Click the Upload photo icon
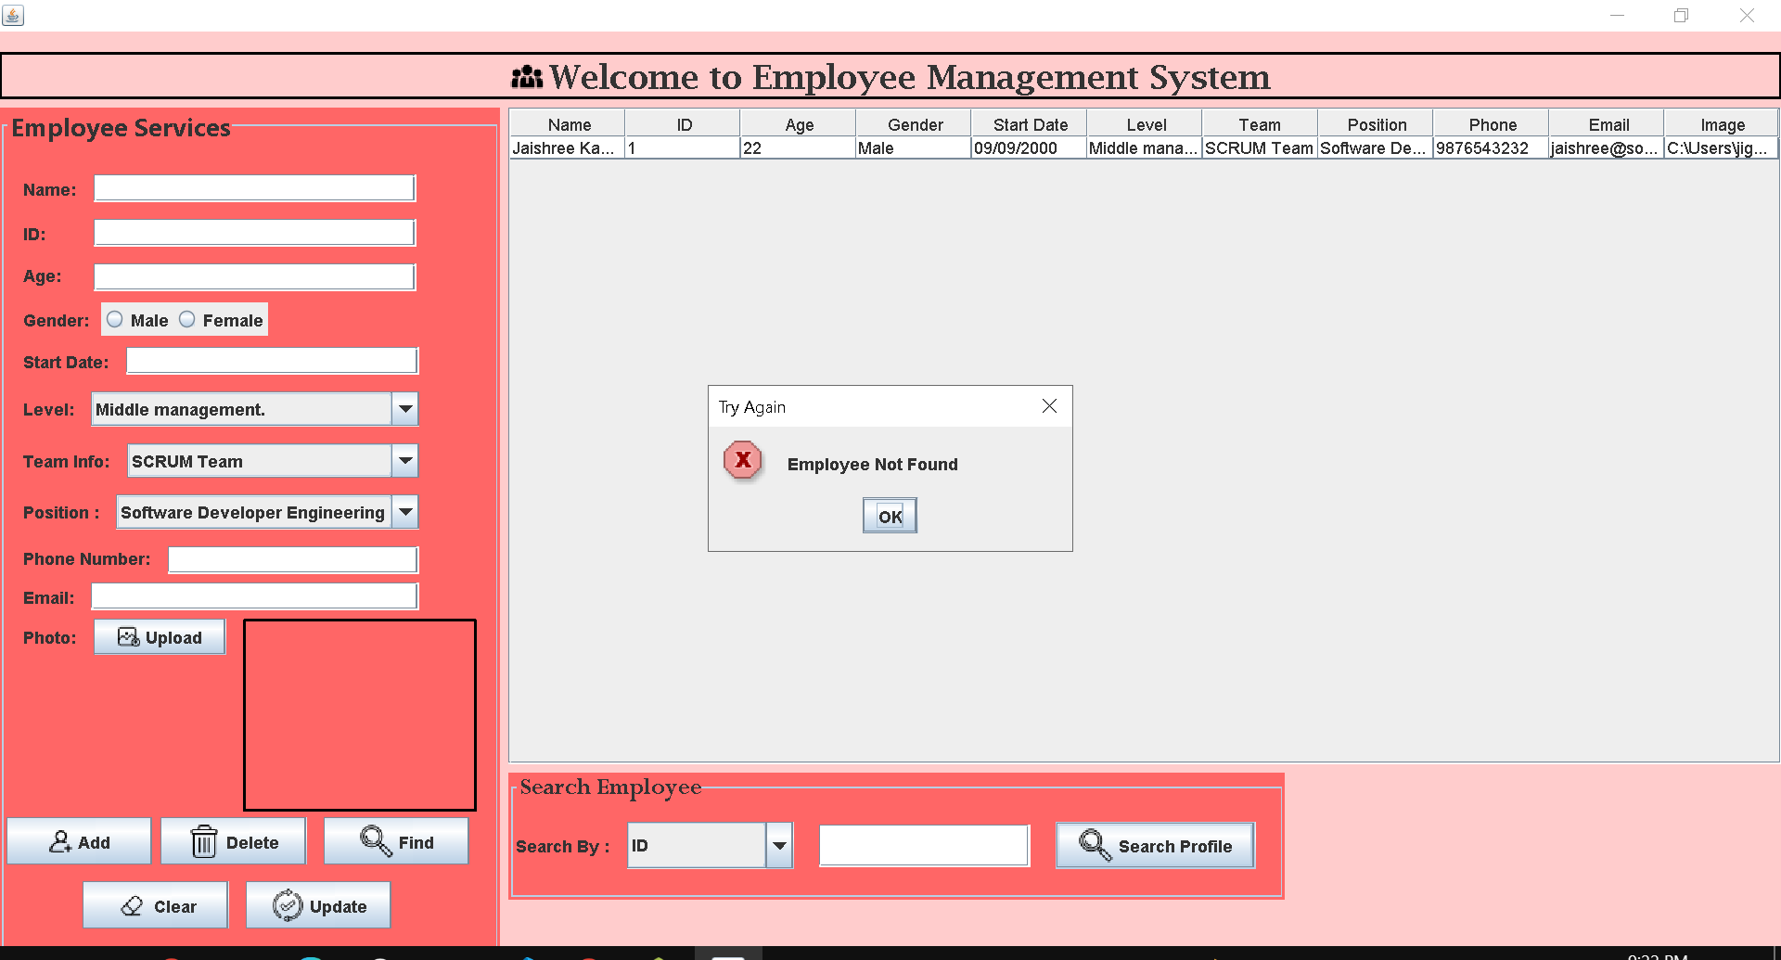Image resolution: width=1781 pixels, height=960 pixels. click(x=127, y=637)
